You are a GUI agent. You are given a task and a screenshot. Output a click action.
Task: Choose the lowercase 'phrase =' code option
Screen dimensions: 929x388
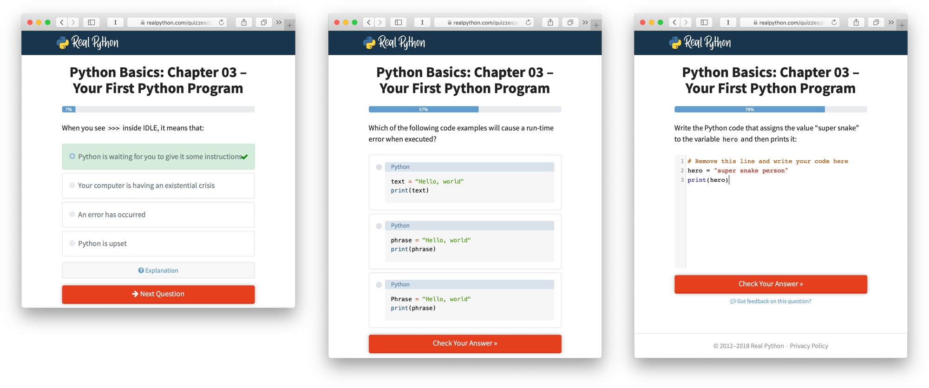tap(465, 241)
